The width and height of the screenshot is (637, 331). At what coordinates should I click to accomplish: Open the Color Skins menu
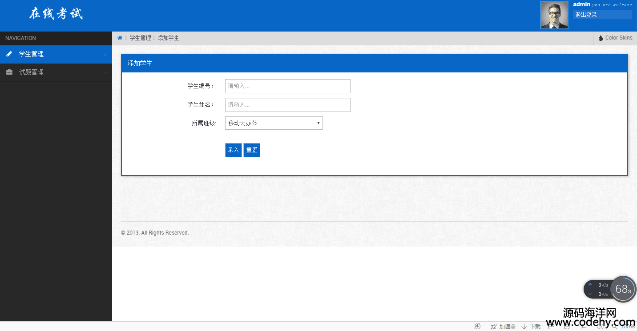pos(615,38)
